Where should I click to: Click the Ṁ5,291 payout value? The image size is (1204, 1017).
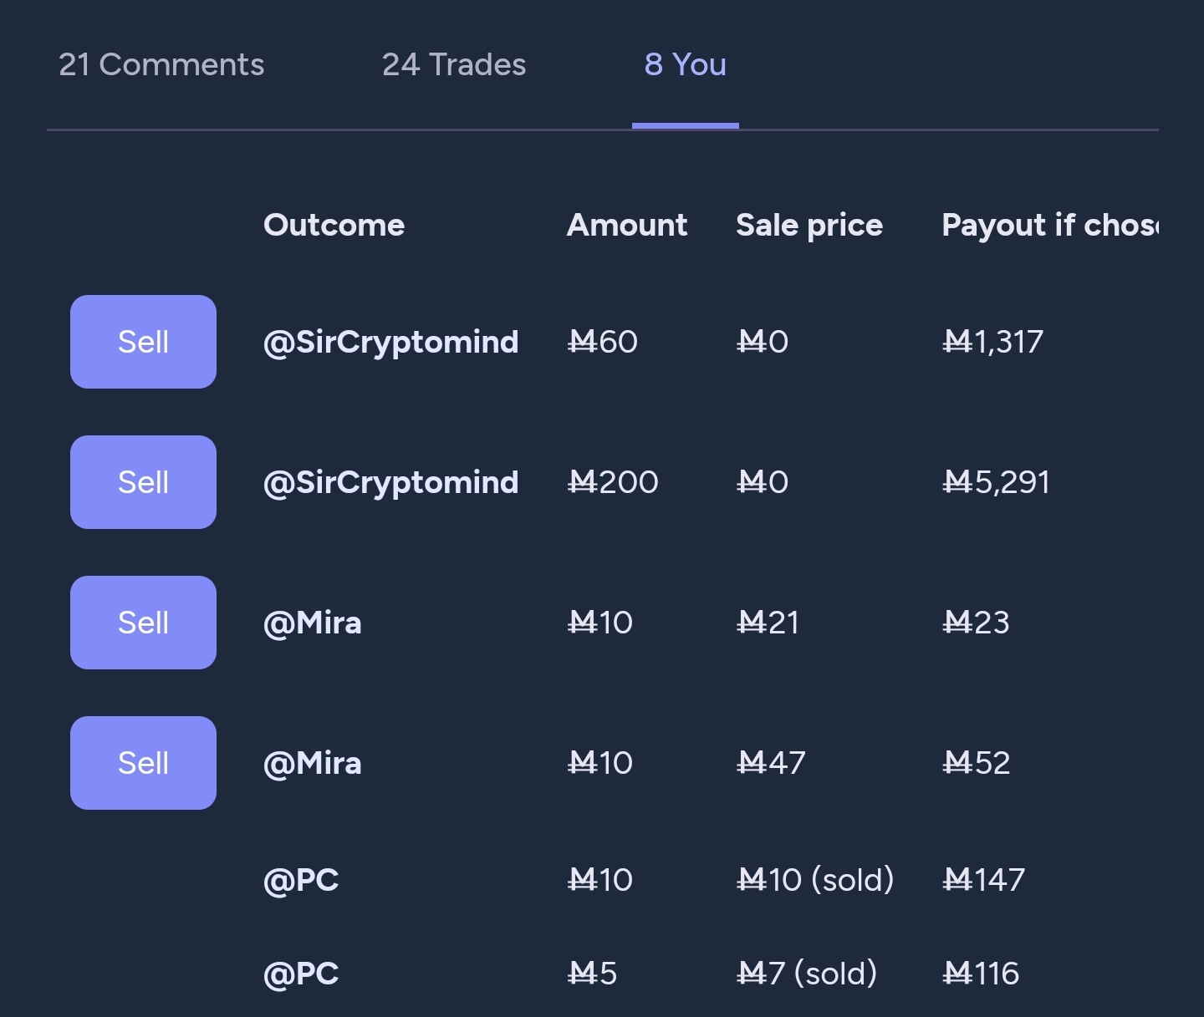pyautogui.click(x=996, y=482)
